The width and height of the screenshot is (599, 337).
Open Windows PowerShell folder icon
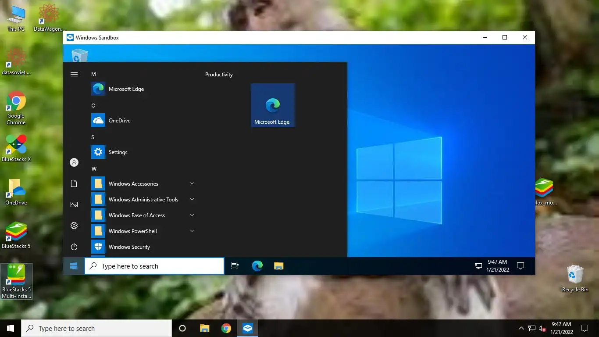(x=98, y=231)
